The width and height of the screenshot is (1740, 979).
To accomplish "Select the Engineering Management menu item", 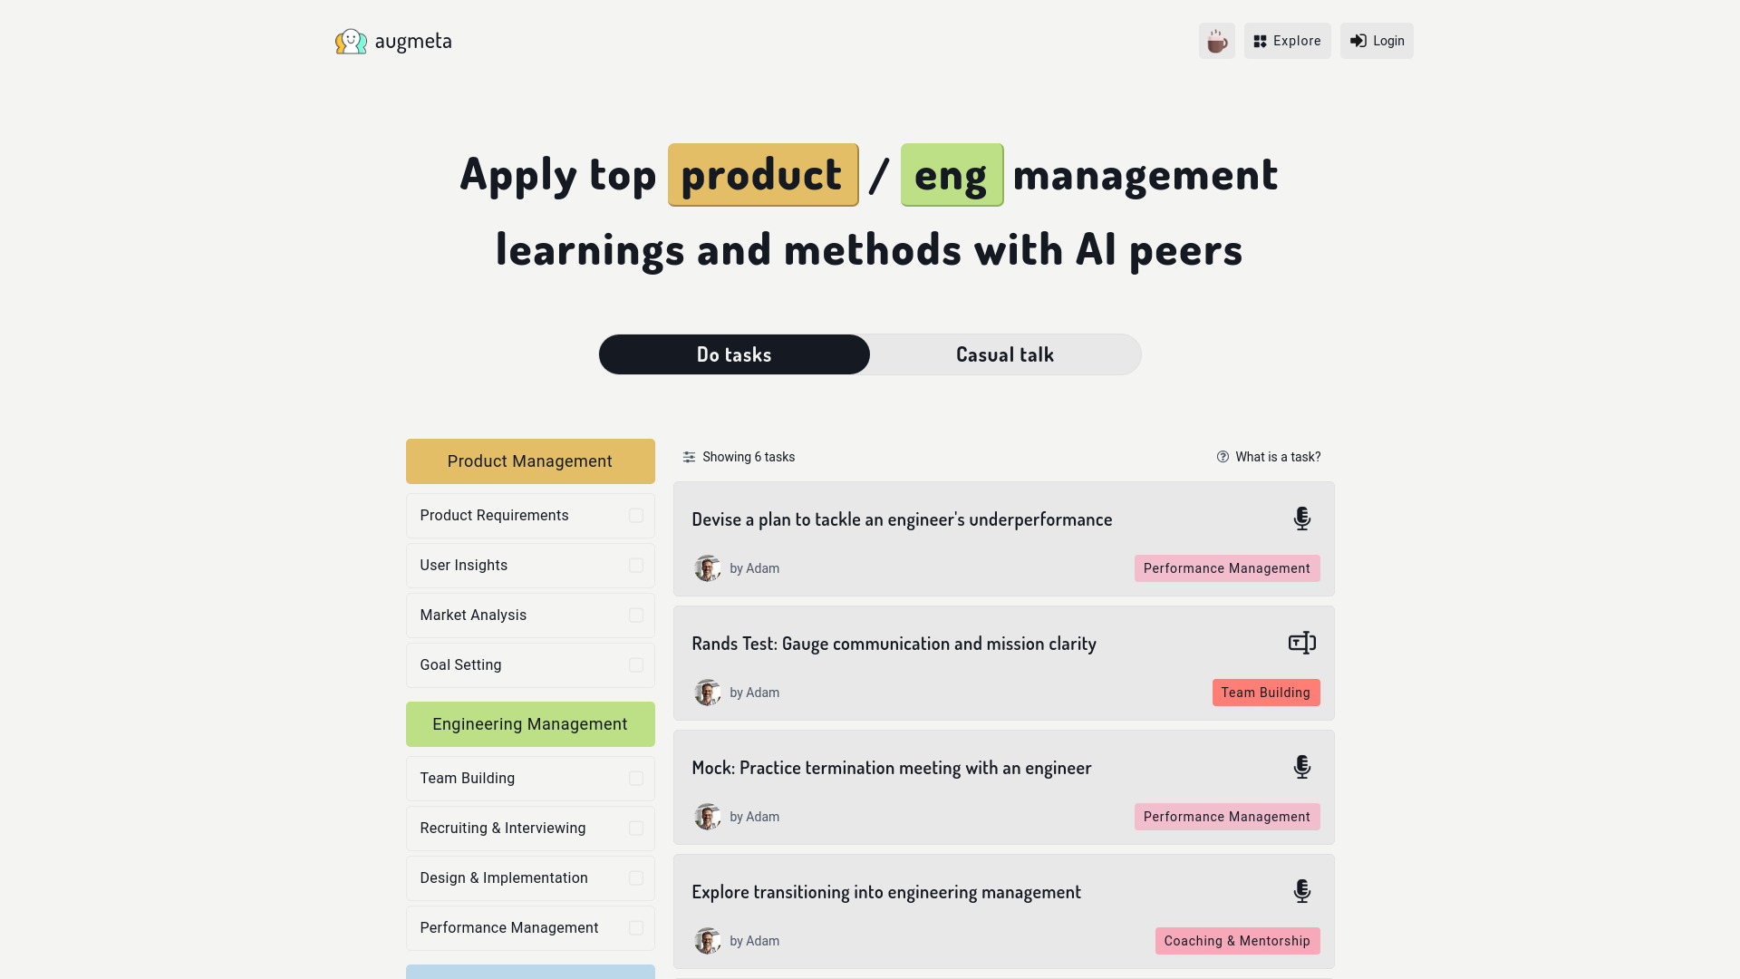I will 529,723.
